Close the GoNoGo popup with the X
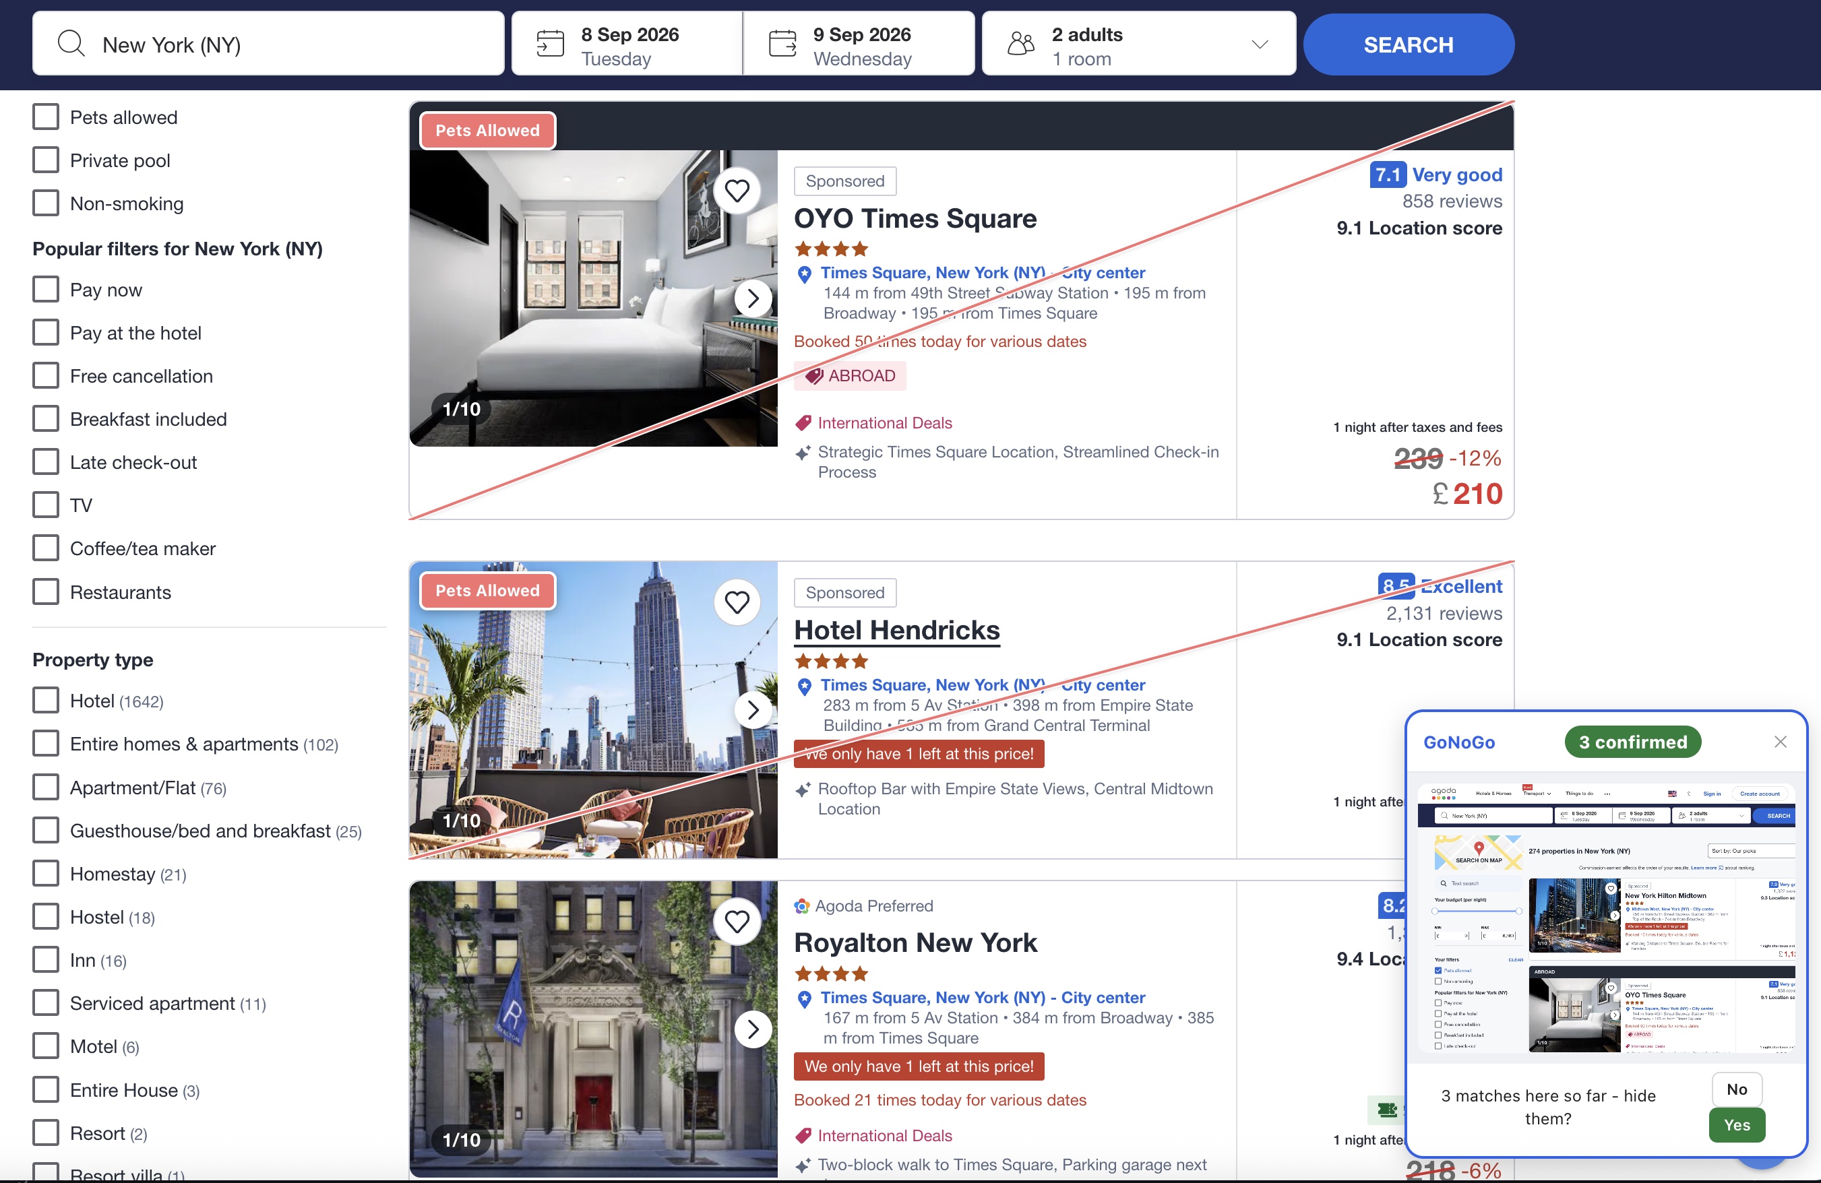 1780,742
